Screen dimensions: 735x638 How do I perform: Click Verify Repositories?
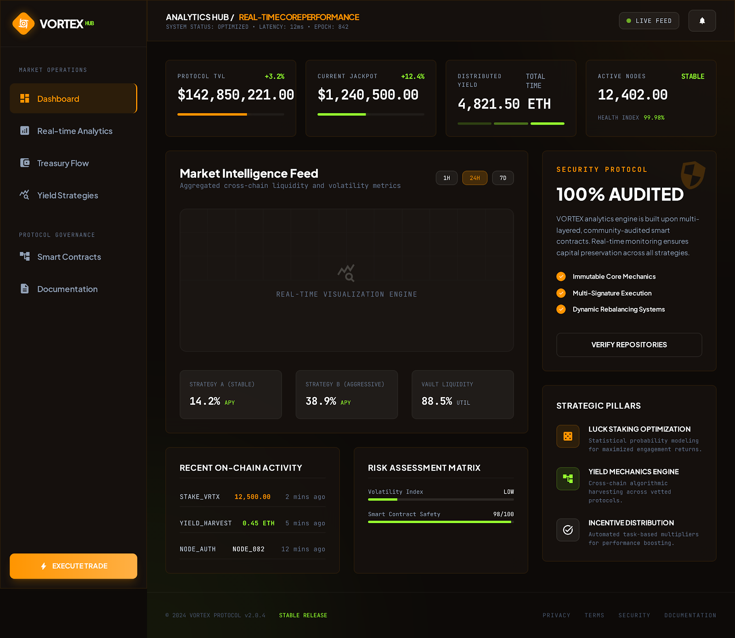coord(629,345)
